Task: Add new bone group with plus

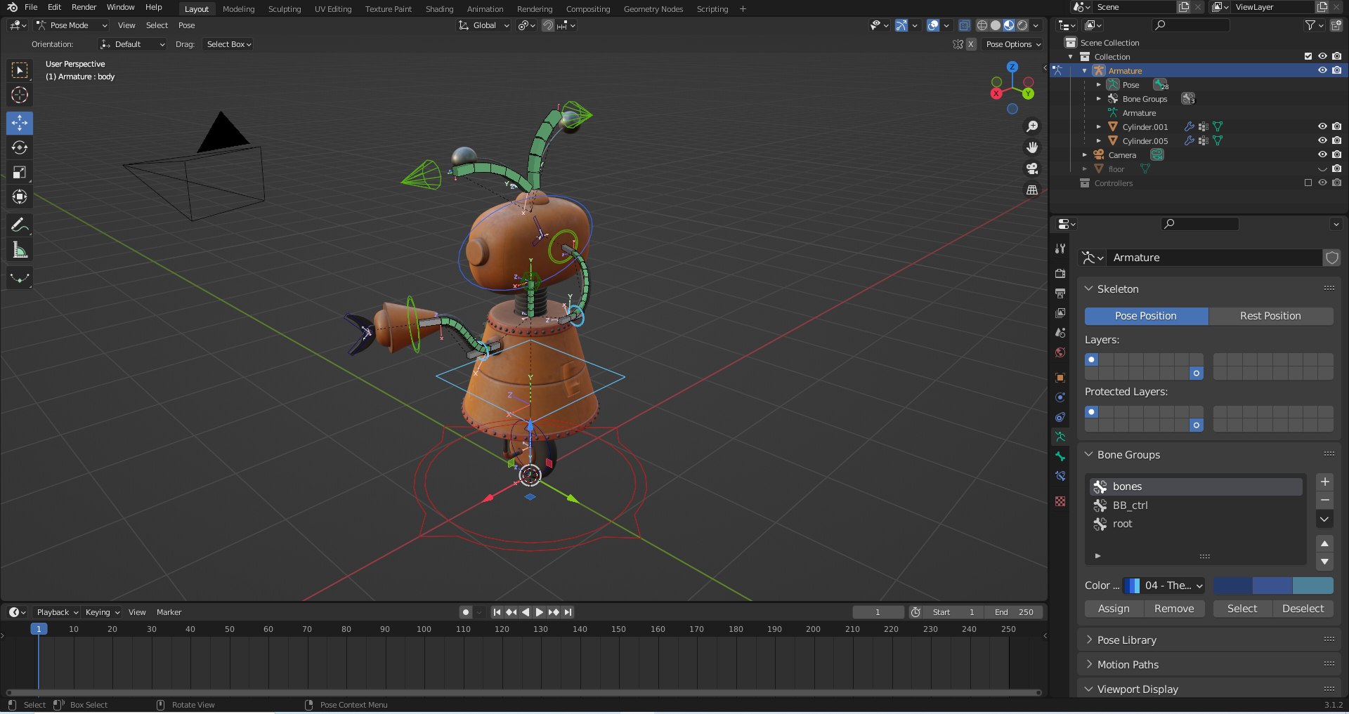Action: [1324, 482]
